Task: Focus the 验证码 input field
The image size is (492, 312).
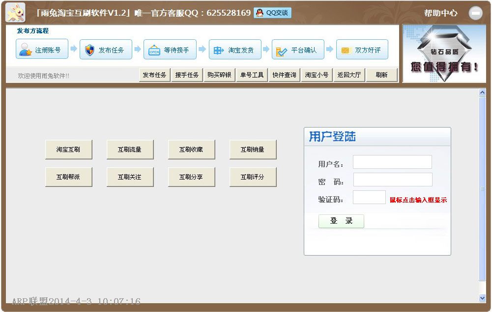Action: click(369, 197)
